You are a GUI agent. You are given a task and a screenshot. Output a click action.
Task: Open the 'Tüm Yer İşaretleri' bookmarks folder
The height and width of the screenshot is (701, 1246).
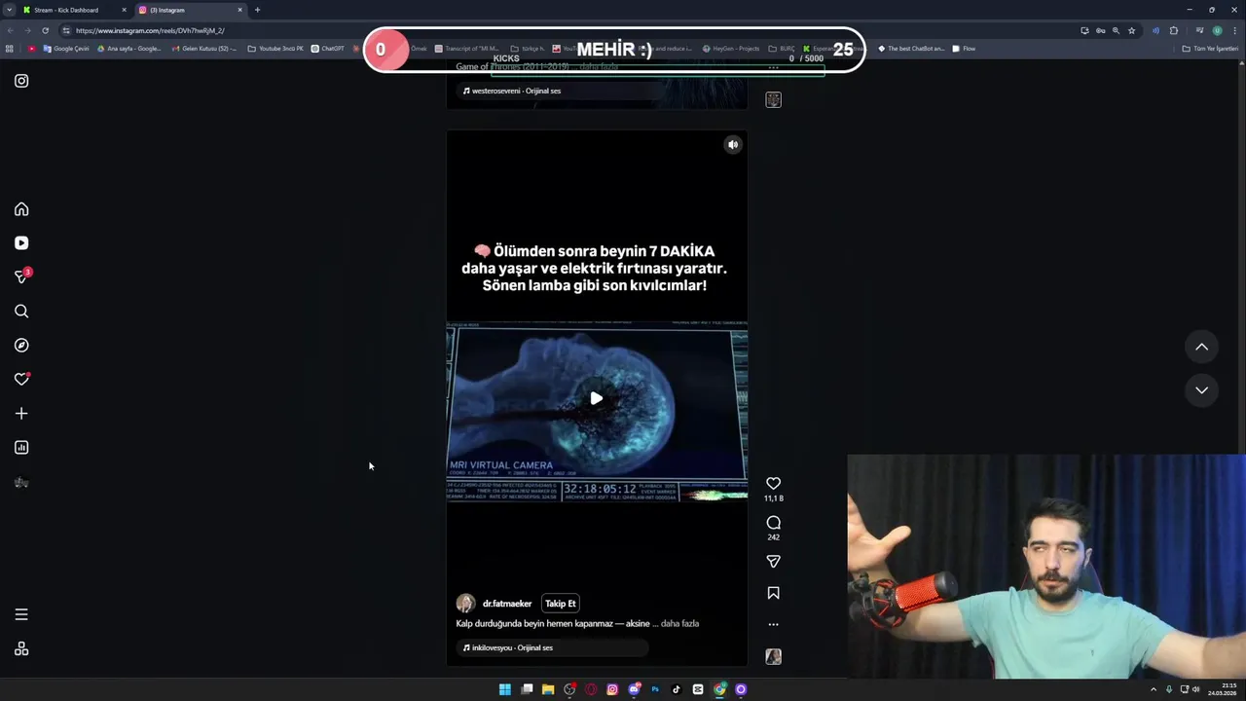[1211, 49]
